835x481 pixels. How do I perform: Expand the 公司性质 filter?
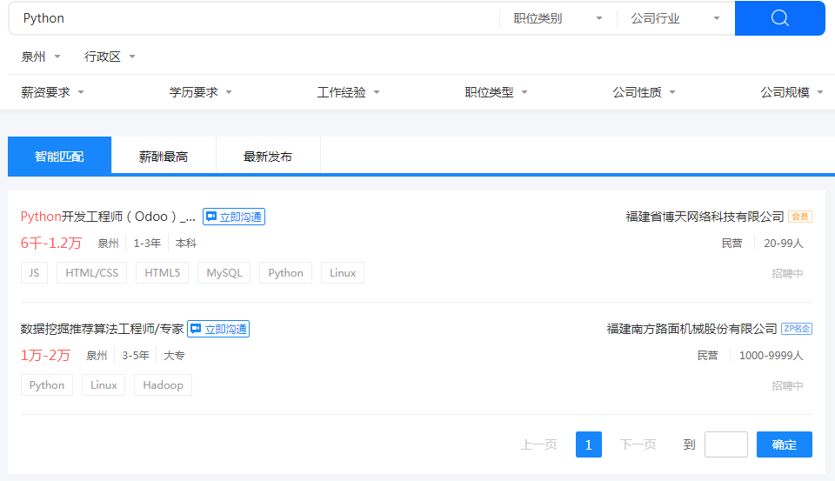(644, 92)
